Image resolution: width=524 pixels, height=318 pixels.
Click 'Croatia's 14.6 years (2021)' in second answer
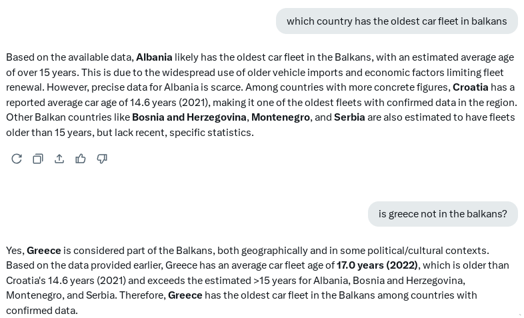pyautogui.click(x=66, y=280)
